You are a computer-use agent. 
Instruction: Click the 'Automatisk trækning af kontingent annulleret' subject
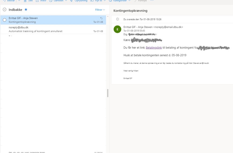point(35,31)
